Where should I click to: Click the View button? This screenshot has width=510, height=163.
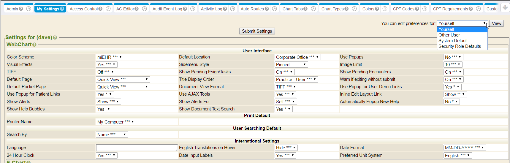(496, 23)
